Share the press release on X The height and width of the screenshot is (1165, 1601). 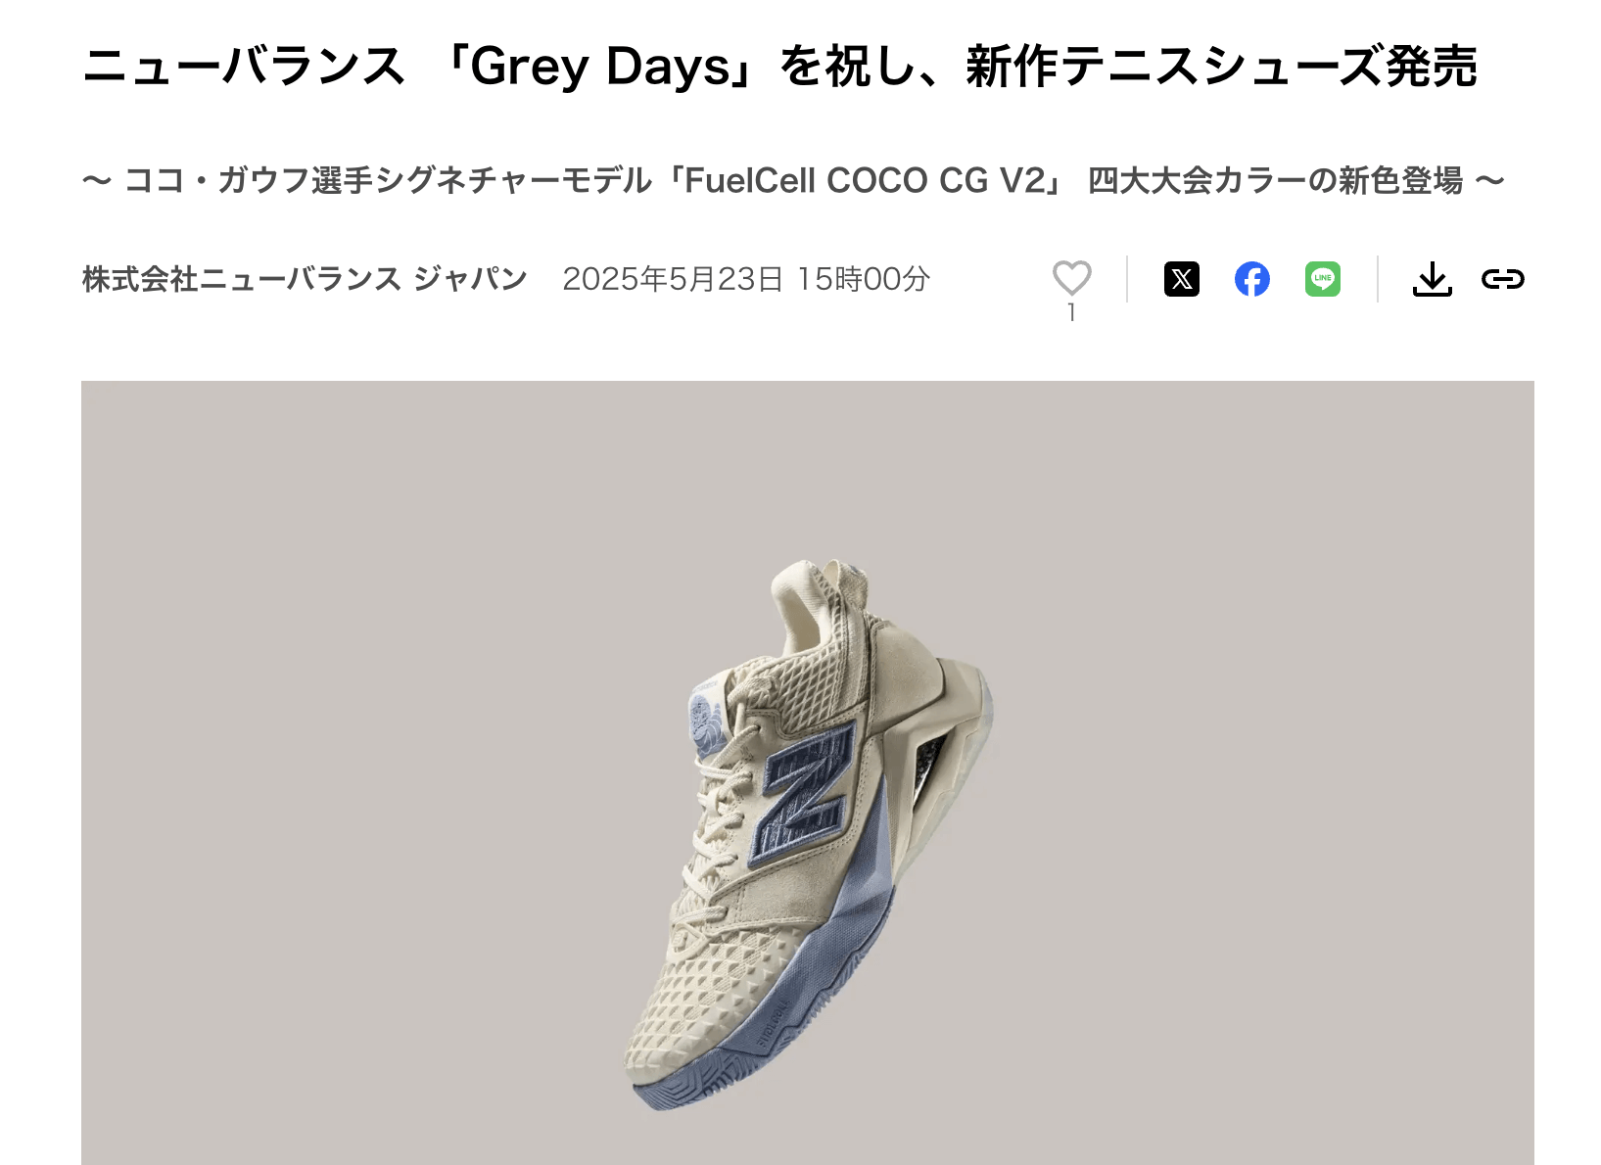pyautogui.click(x=1181, y=279)
